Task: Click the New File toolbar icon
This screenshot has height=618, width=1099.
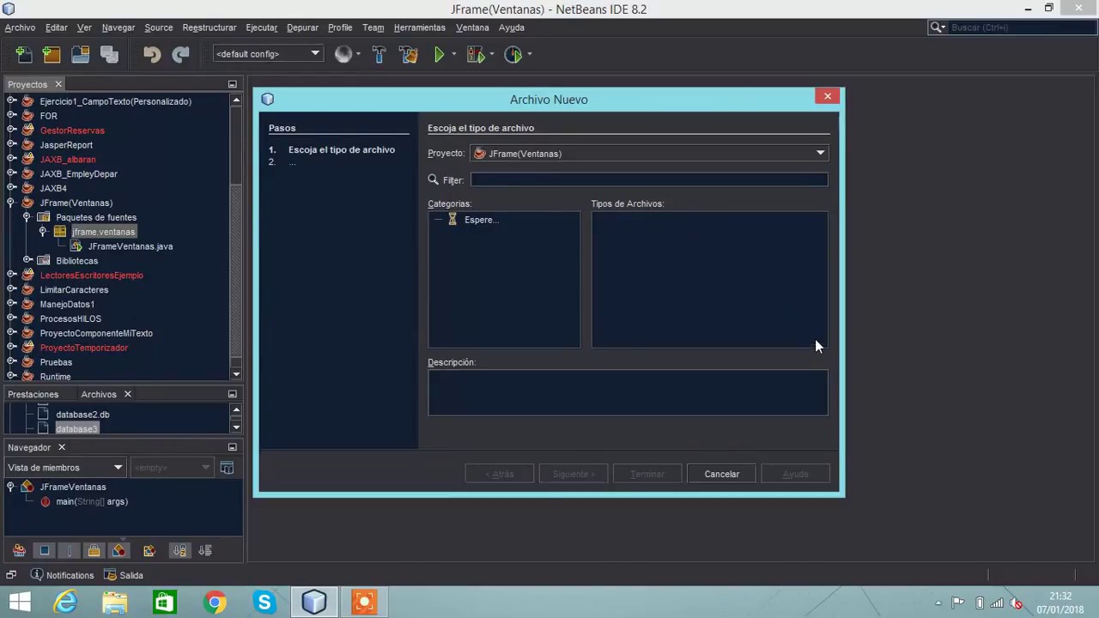Action: (23, 54)
